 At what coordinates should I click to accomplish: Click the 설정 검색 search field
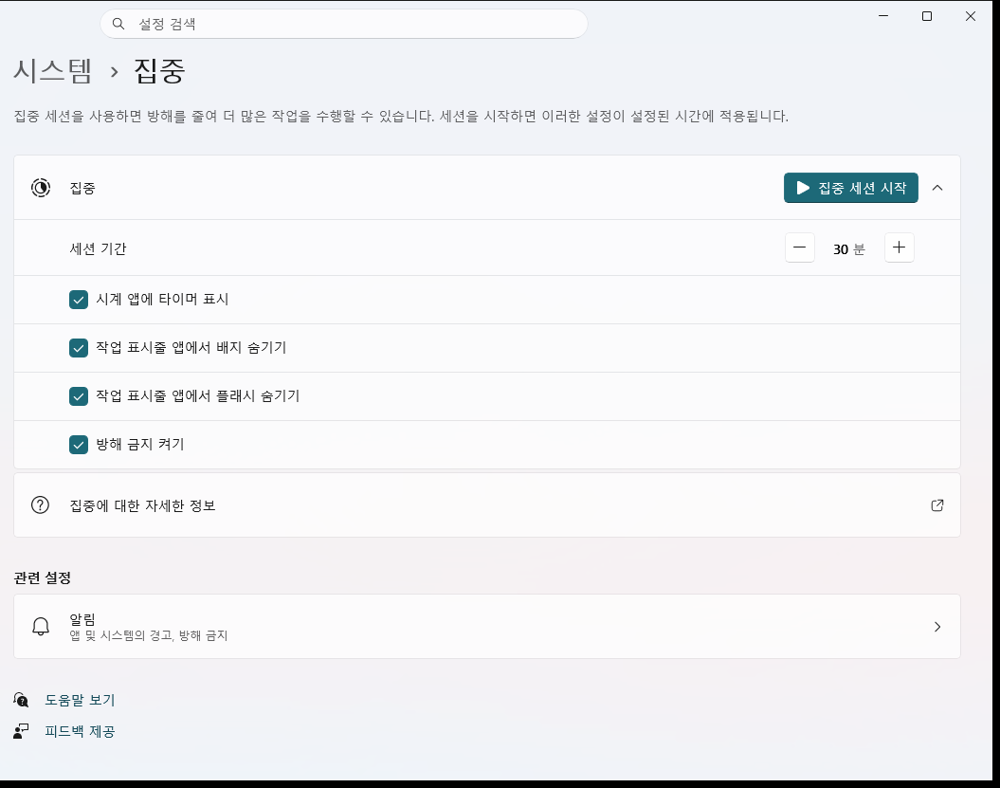pyautogui.click(x=344, y=24)
